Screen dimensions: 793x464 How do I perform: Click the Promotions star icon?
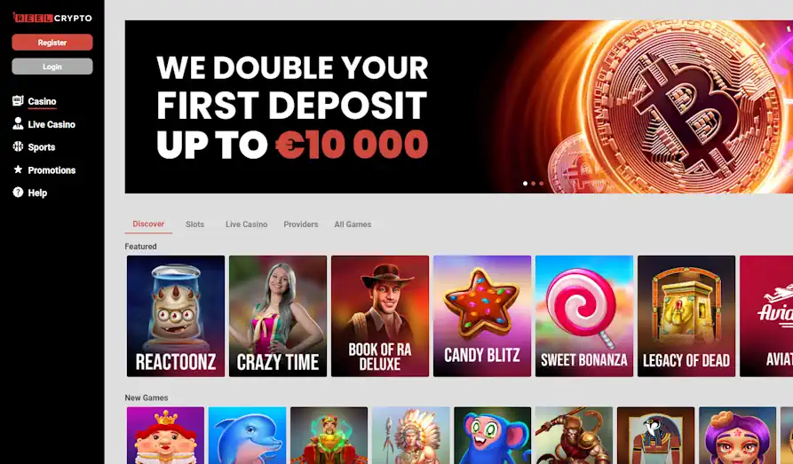pos(18,169)
